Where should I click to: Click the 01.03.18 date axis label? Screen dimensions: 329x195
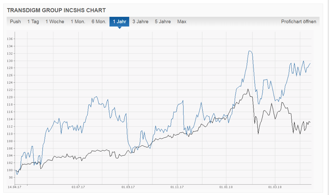point(275,187)
